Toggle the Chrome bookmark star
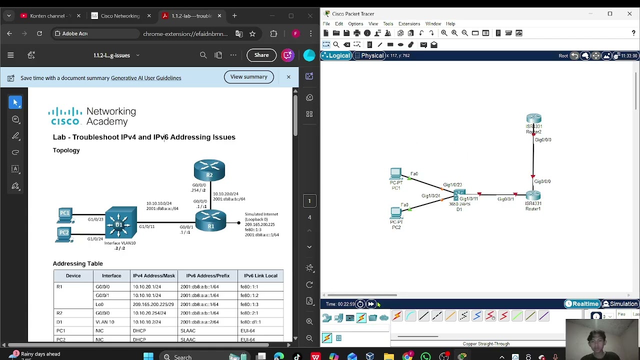 tap(252, 33)
